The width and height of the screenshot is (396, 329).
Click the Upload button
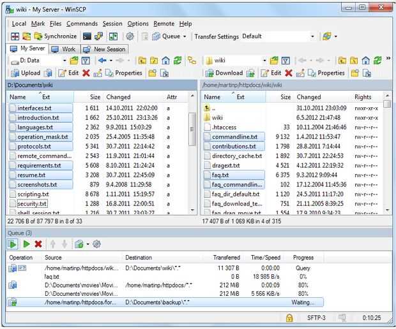[x=26, y=73]
